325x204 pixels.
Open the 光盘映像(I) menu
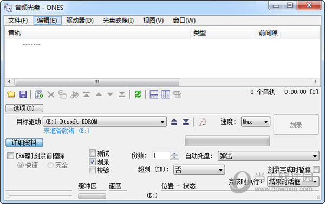point(118,21)
